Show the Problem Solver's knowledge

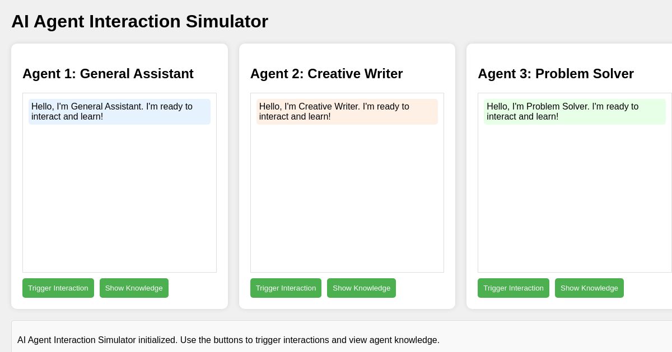pos(589,288)
